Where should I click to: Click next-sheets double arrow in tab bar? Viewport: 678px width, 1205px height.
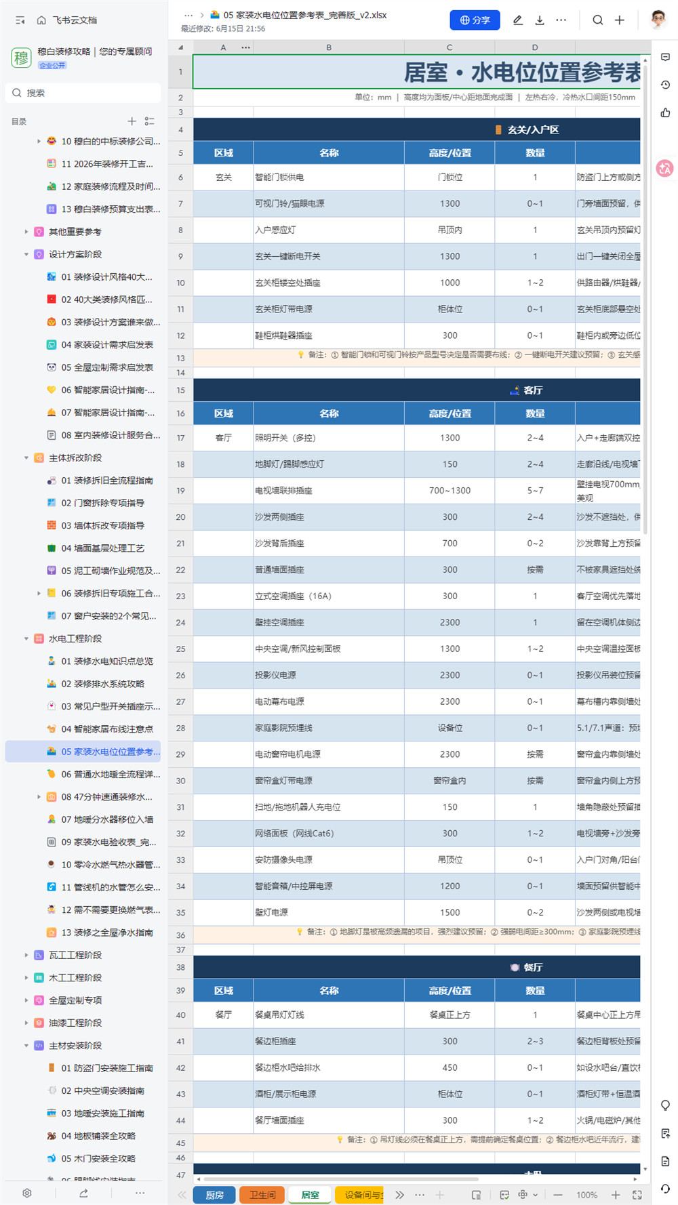click(x=400, y=1195)
